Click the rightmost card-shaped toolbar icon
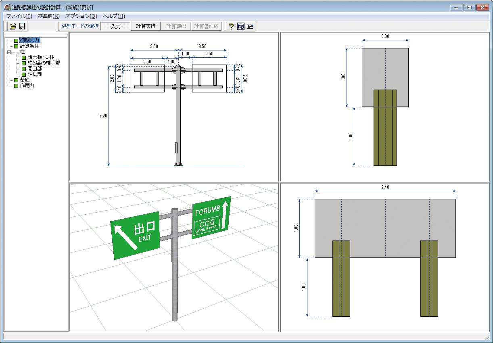 coord(250,26)
